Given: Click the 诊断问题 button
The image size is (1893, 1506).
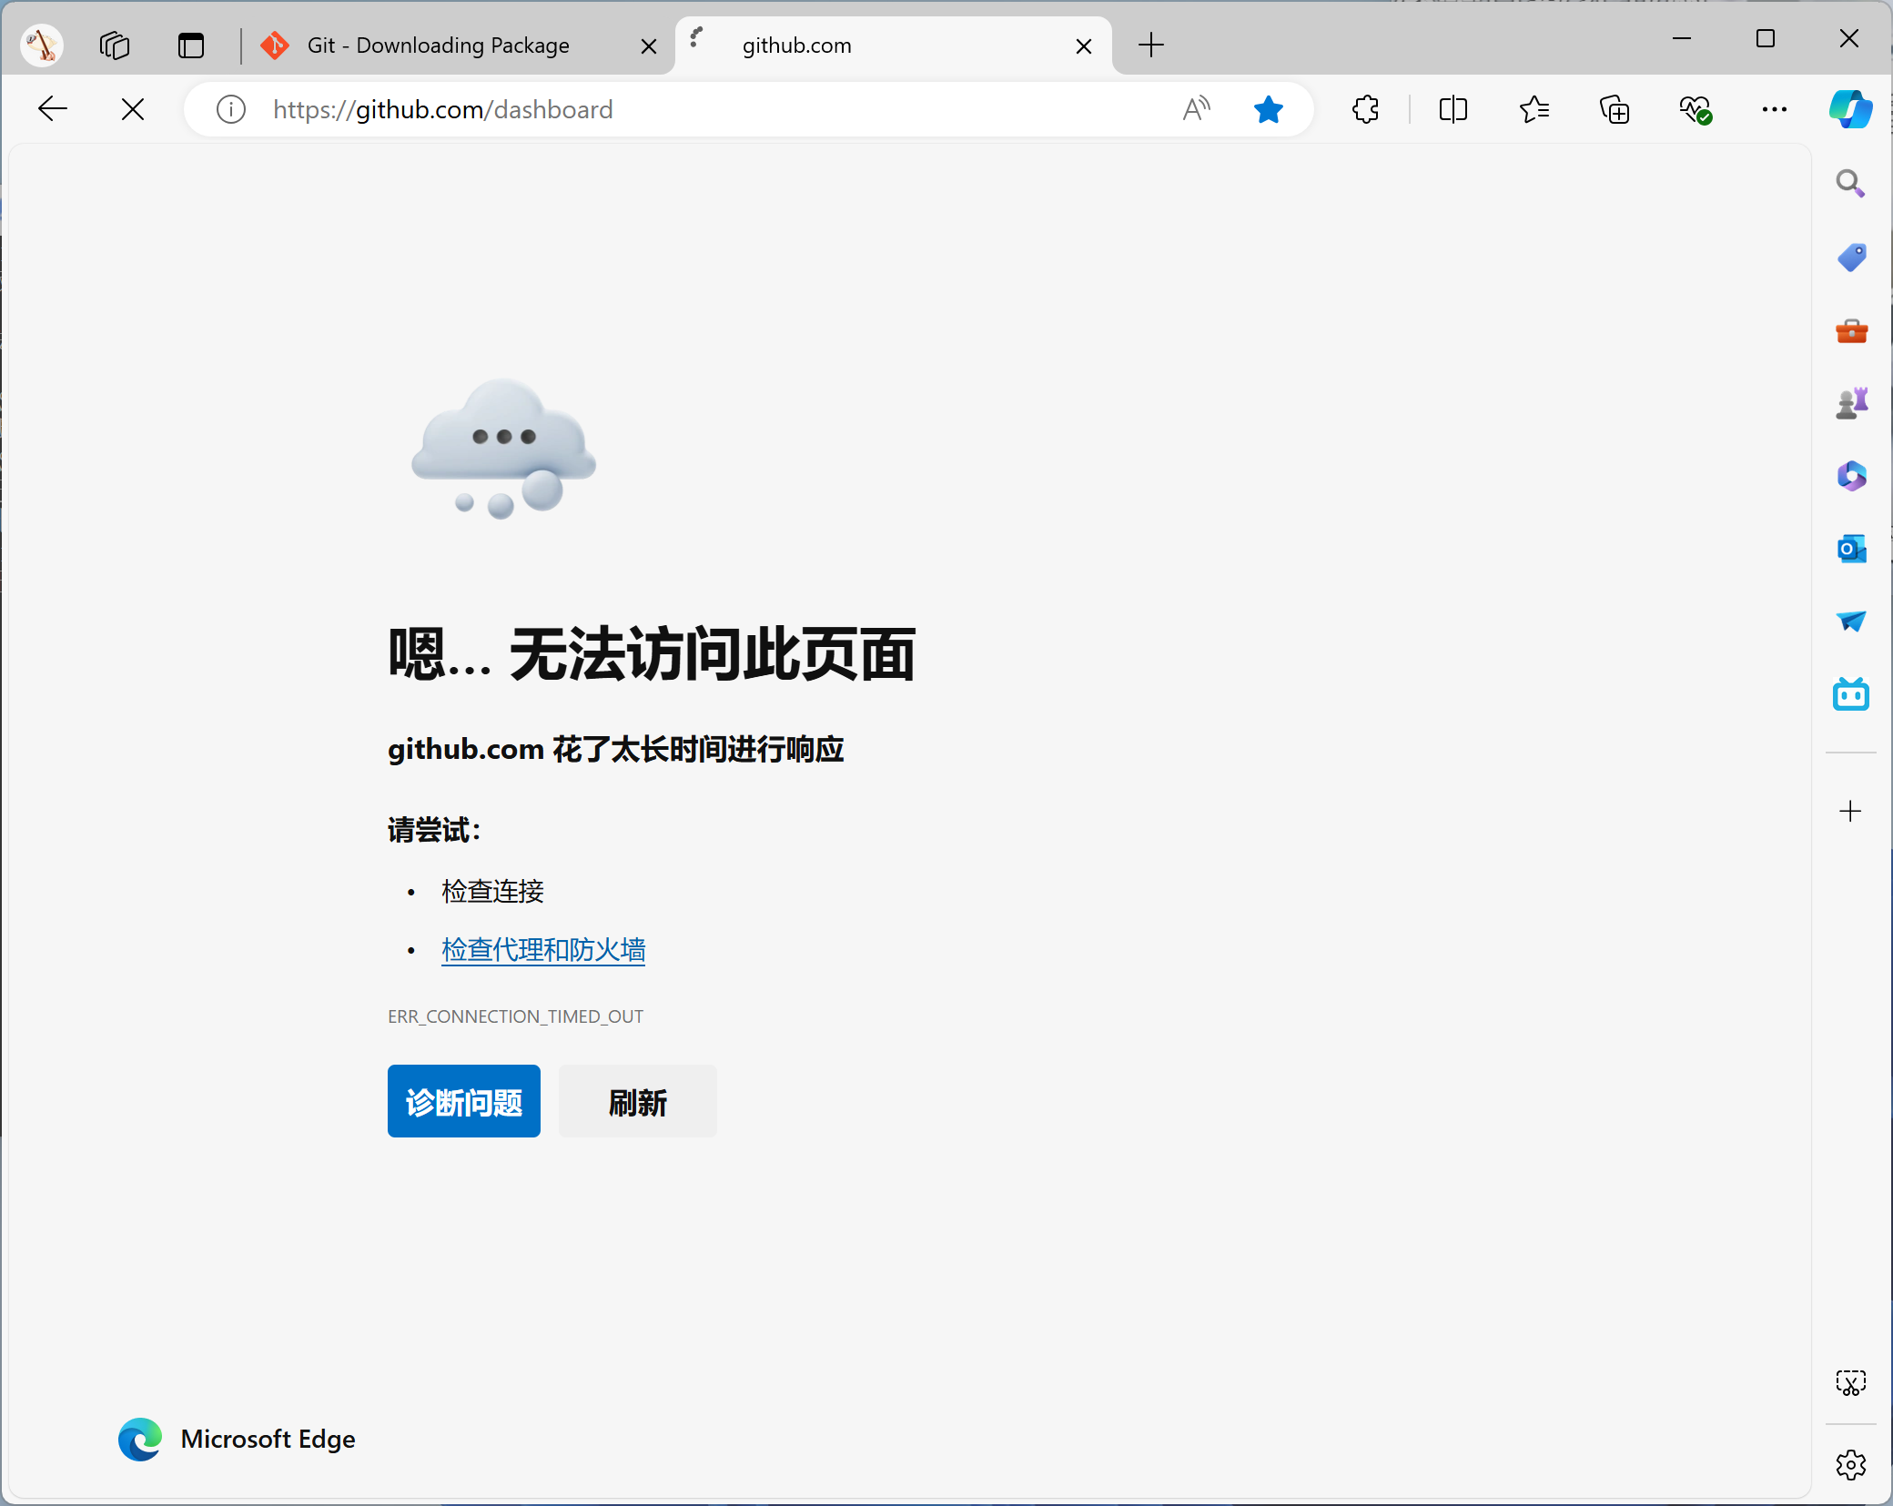Looking at the screenshot, I should 464,1101.
